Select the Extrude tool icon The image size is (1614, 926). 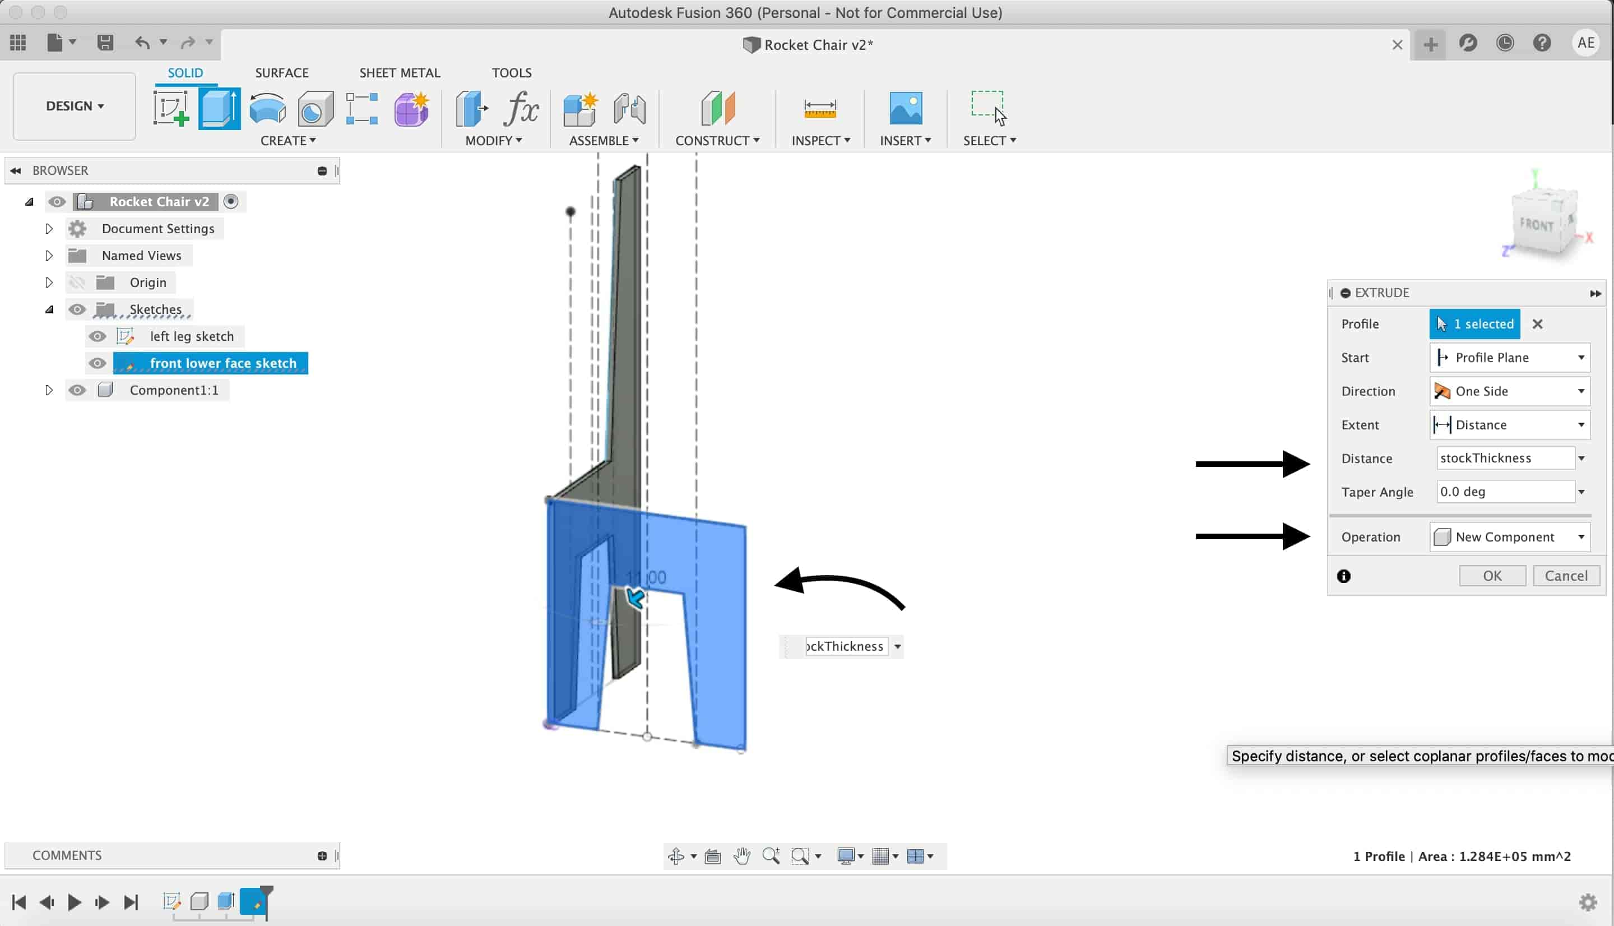coord(219,109)
